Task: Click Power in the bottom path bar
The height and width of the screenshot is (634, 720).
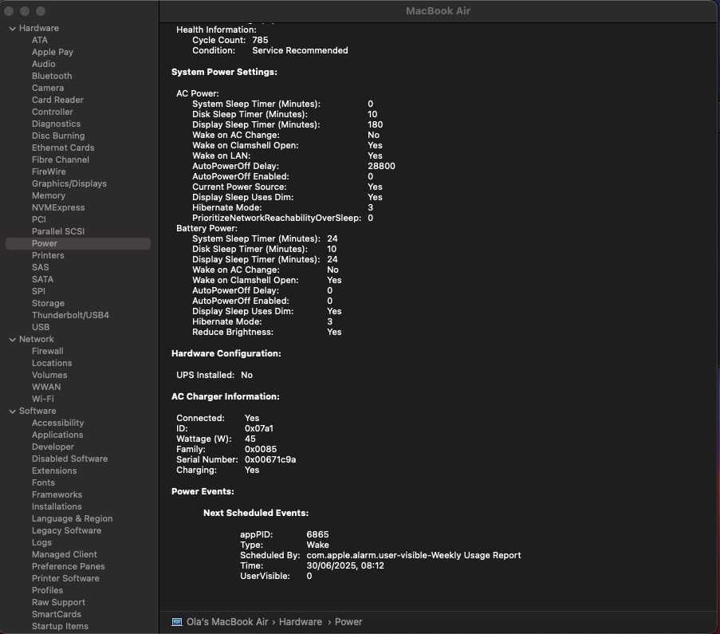Action: click(348, 622)
